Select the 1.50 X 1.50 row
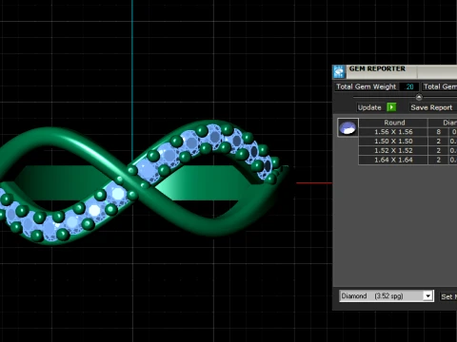 (x=407, y=142)
